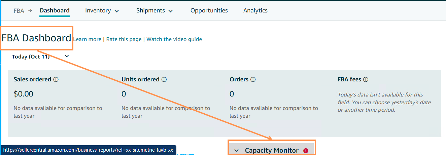Open the Shipments dropdown menu
The height and width of the screenshot is (155, 446).
click(155, 11)
